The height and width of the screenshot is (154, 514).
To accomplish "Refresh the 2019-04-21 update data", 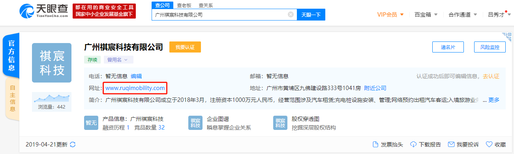I will 73,145.
